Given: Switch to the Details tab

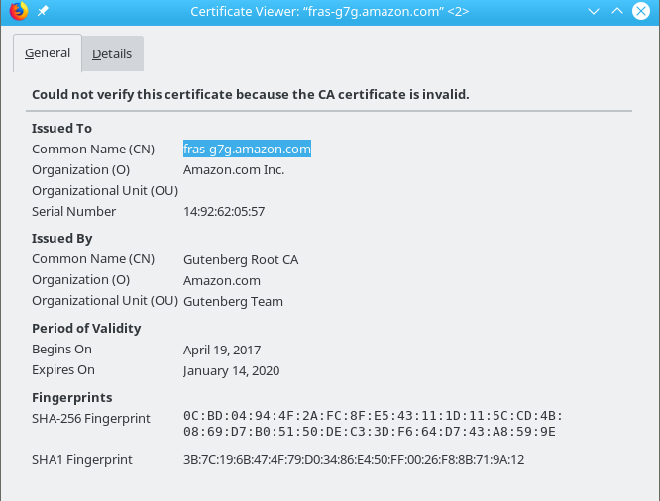Looking at the screenshot, I should point(112,54).
